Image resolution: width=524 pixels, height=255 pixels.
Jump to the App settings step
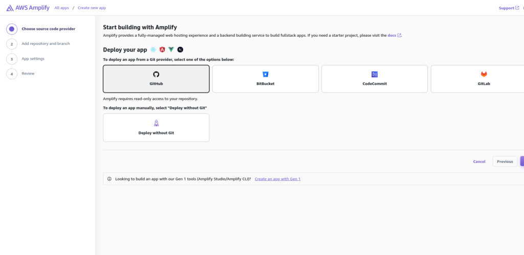coord(33,59)
